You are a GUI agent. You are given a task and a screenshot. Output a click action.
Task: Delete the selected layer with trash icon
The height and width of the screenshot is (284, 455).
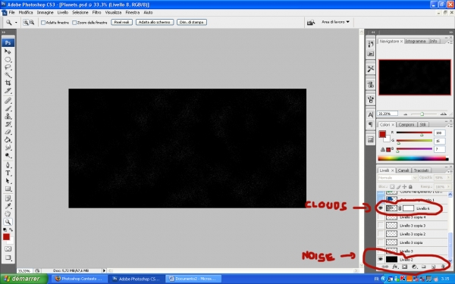[x=443, y=267]
